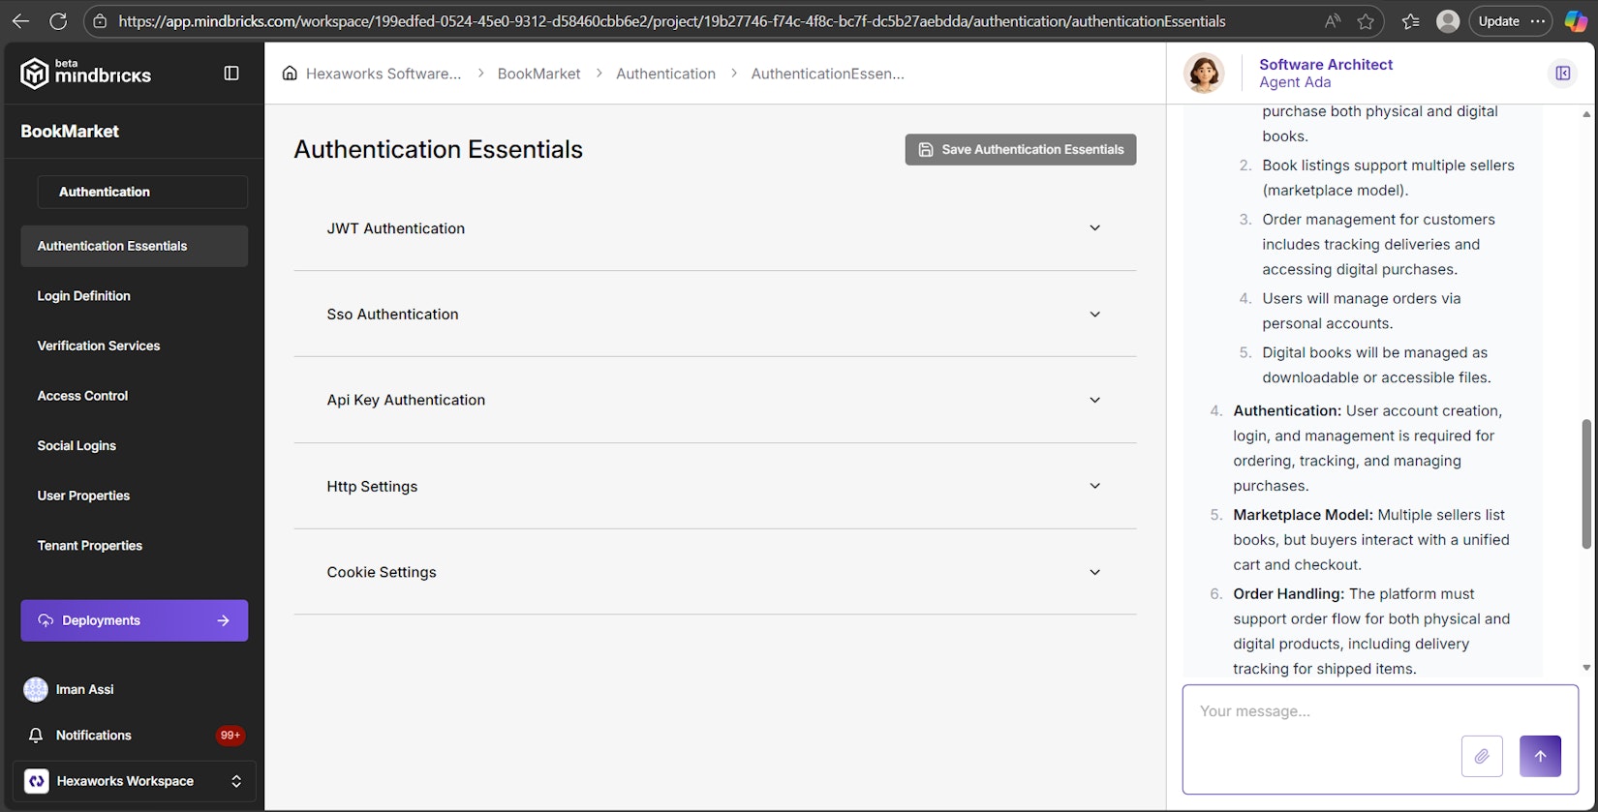Open Login Definition in sidebar
The image size is (1598, 812).
[84, 296]
